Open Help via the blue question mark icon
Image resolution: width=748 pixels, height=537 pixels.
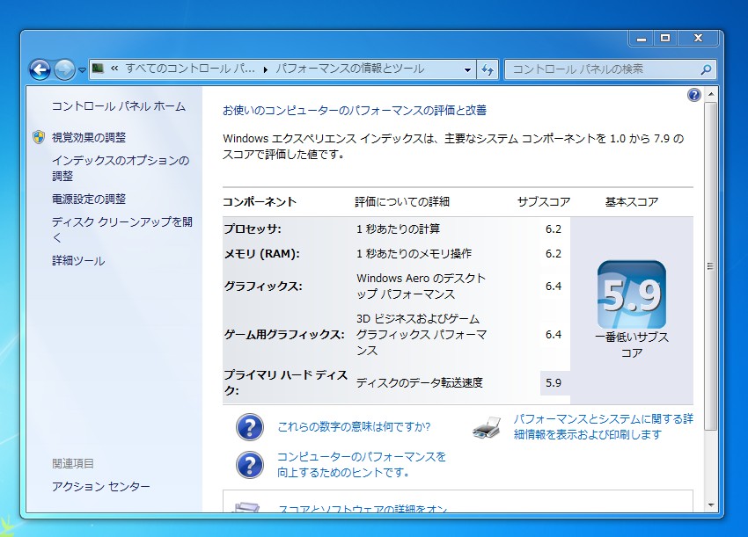pos(694,95)
